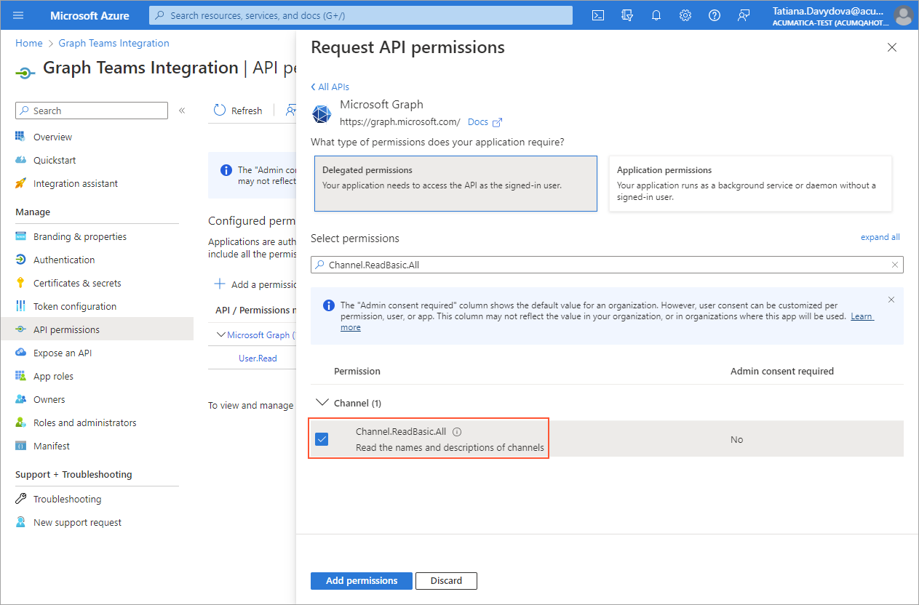The width and height of the screenshot is (919, 605).
Task: Click the help question mark icon
Action: pyautogui.click(x=715, y=15)
